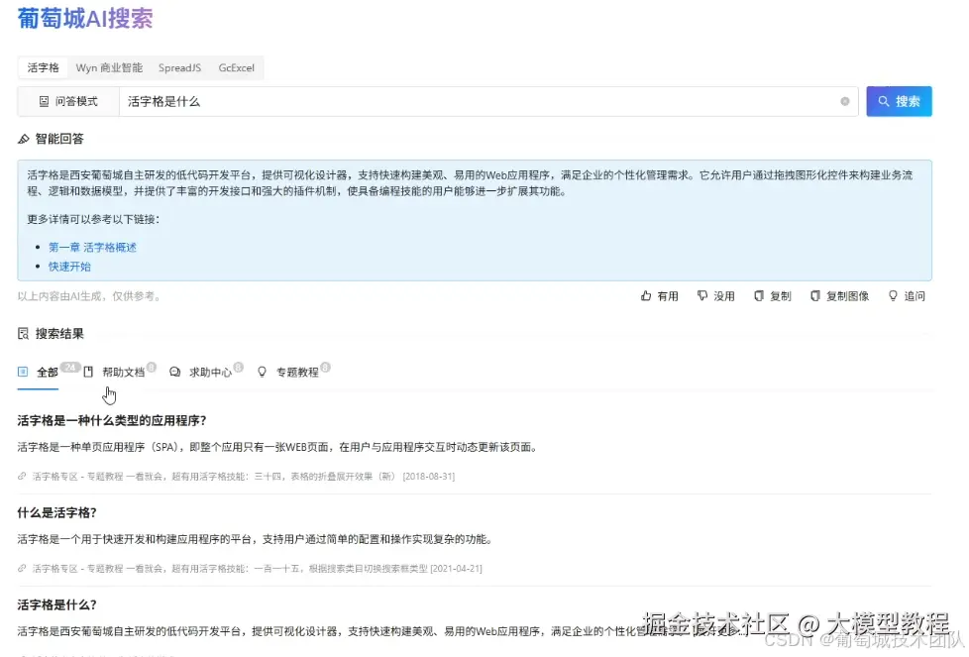Toggle the 问答模式 button
The width and height of the screenshot is (969, 657).
coord(68,101)
